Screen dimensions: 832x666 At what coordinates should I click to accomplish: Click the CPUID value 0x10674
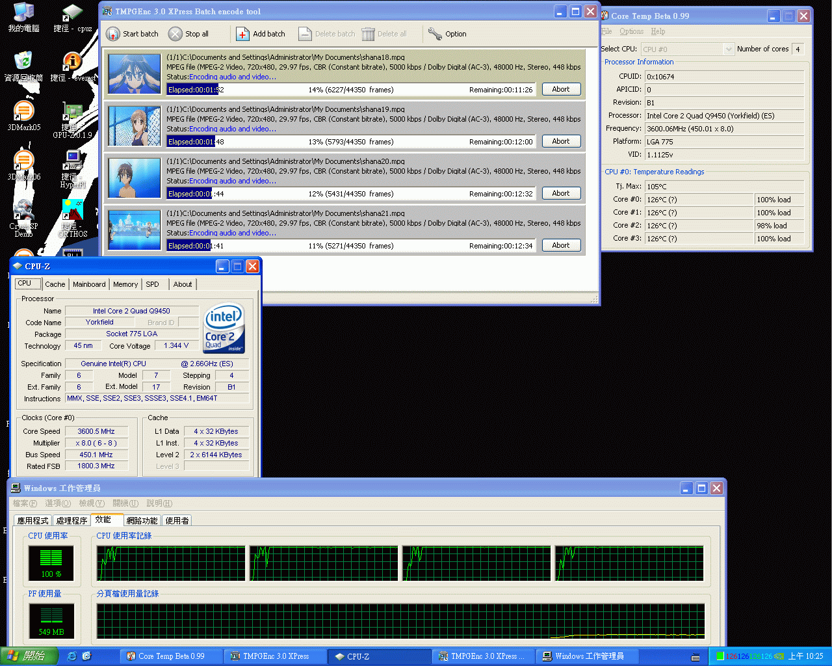[724, 77]
